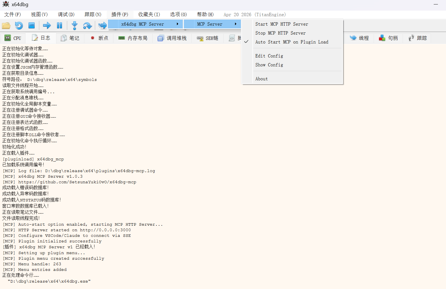The height and width of the screenshot is (289, 446).
Task: Switch to the 调用堆栈 call stack tab
Action: pos(172,38)
